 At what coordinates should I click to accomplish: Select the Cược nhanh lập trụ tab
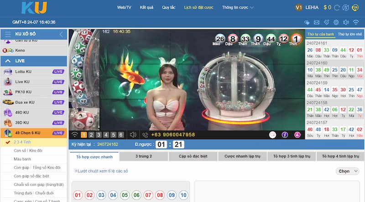coord(242,156)
